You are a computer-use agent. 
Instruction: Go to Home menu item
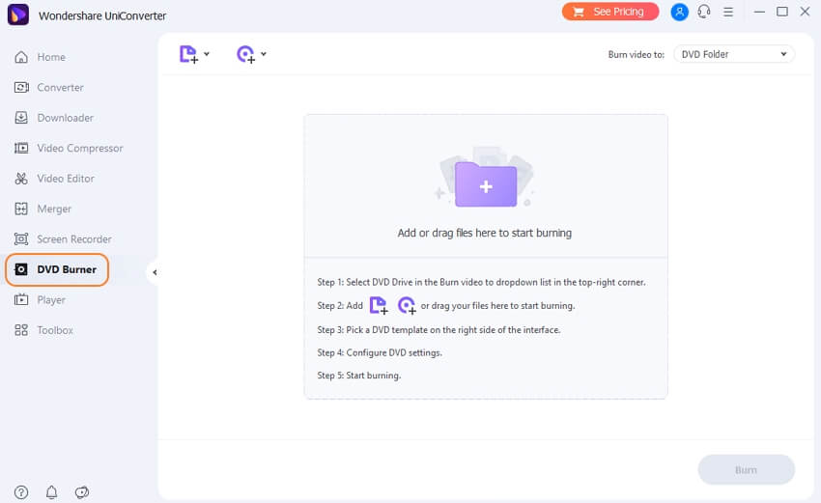[x=51, y=57]
